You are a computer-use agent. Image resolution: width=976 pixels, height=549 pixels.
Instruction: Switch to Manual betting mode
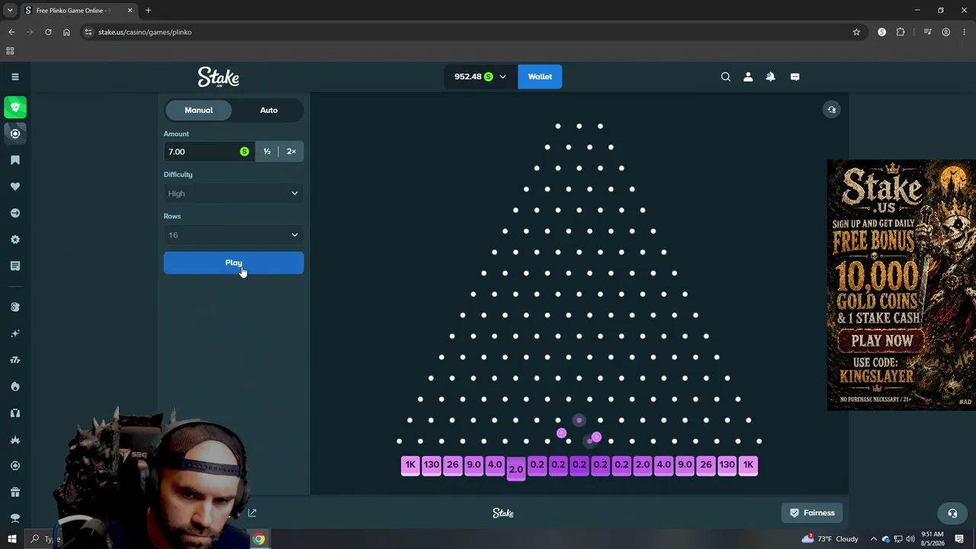198,110
